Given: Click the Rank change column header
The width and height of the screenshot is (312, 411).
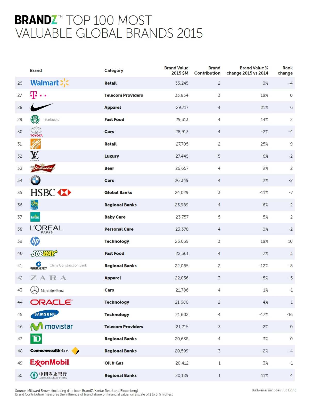Looking at the screenshot, I should [285, 70].
